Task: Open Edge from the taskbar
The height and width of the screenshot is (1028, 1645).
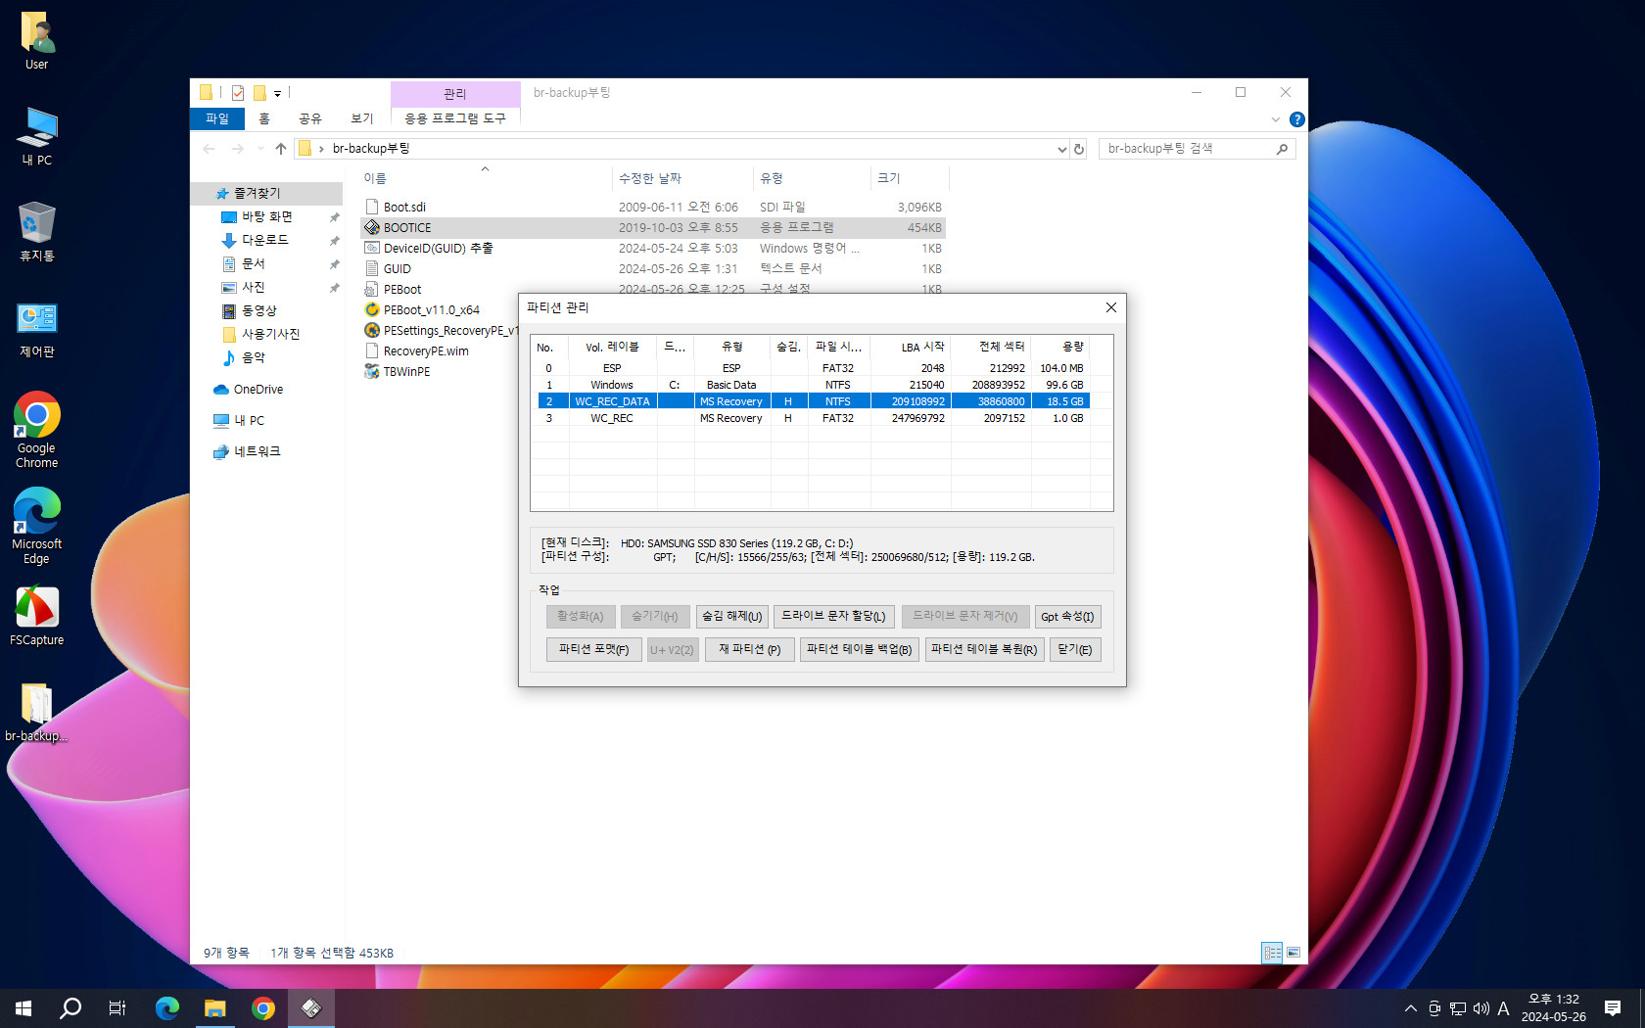Action: [167, 1008]
